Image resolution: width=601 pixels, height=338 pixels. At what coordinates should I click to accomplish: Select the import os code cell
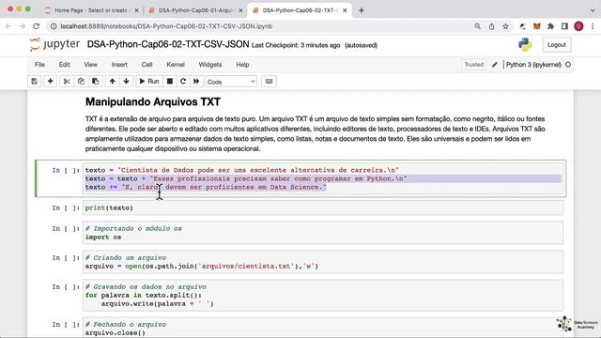pyautogui.click(x=323, y=233)
